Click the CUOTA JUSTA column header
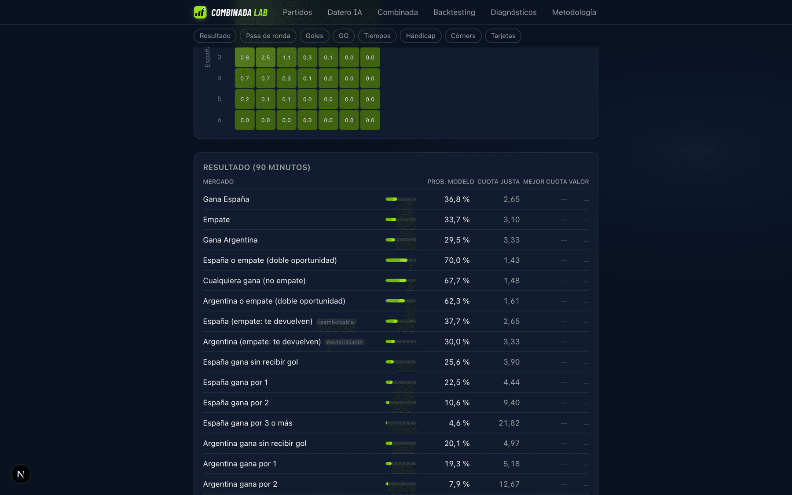The image size is (792, 495). click(499, 182)
